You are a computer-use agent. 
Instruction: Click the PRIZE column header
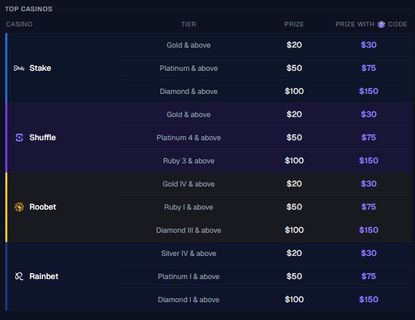[x=294, y=24]
